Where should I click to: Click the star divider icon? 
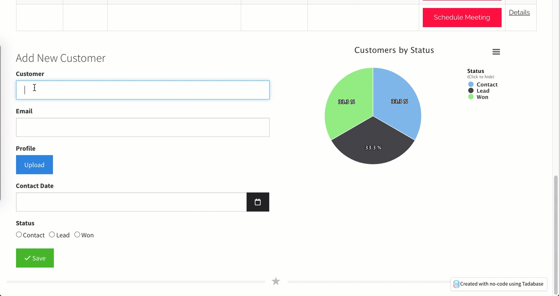(x=276, y=281)
